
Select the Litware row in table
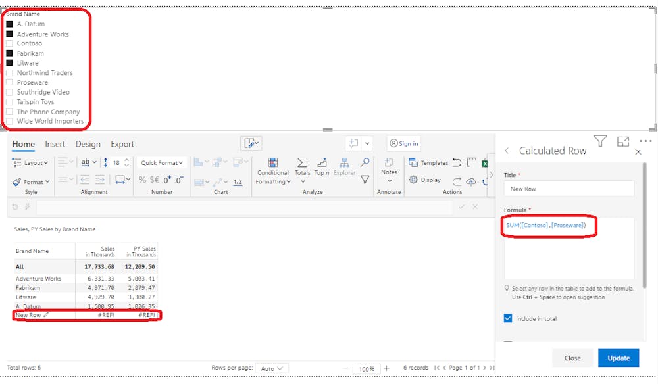point(86,297)
